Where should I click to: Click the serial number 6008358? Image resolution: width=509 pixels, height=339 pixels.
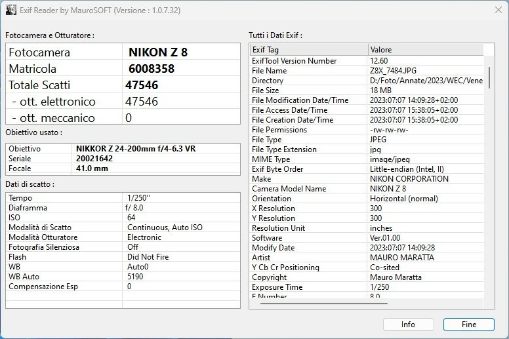152,69
